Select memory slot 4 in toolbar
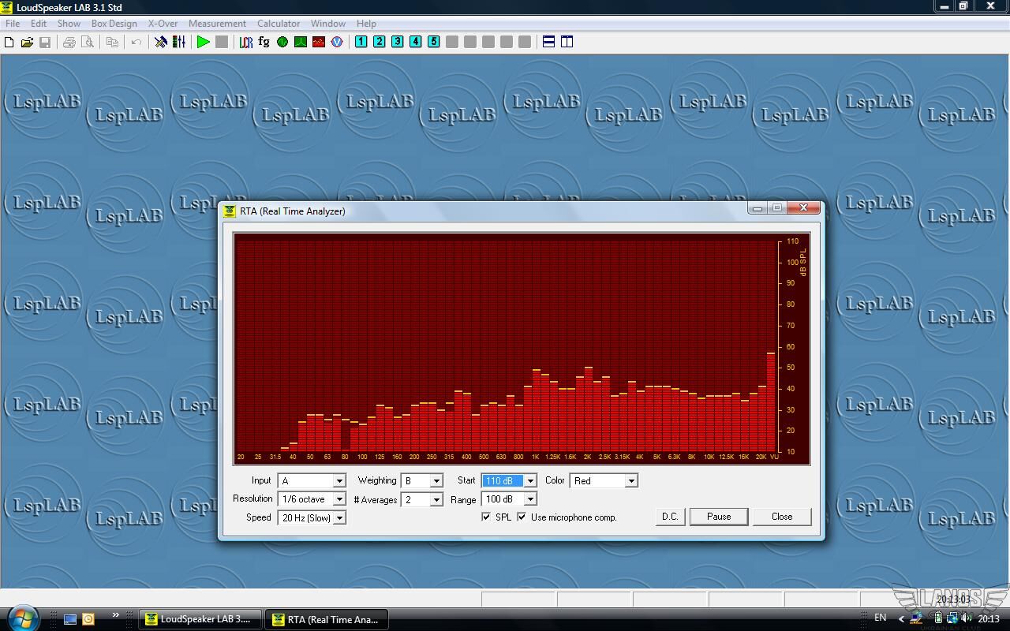The width and height of the screenshot is (1010, 631). tap(416, 42)
